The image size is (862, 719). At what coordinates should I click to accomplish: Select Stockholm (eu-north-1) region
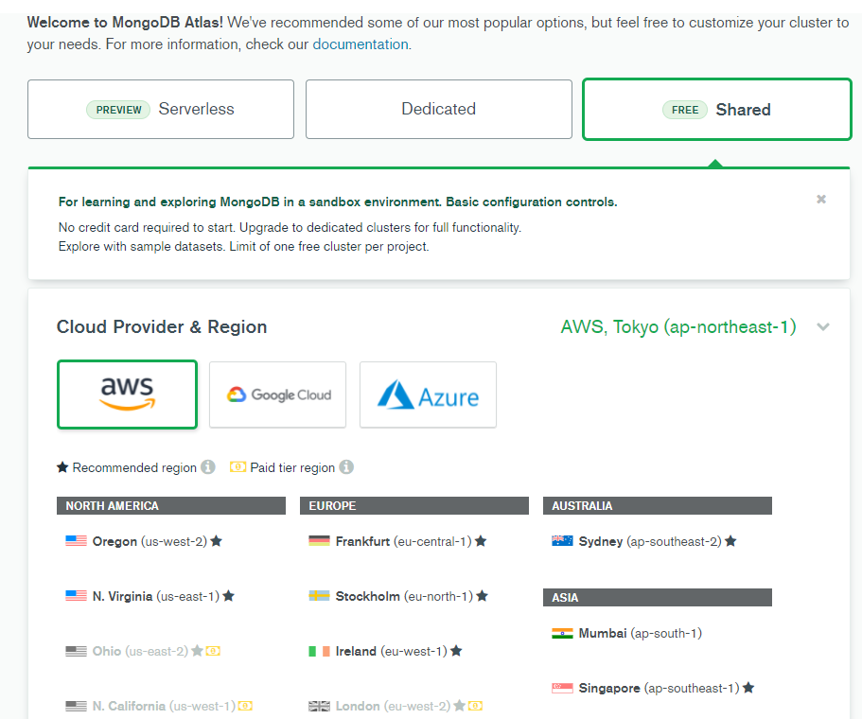click(x=398, y=596)
